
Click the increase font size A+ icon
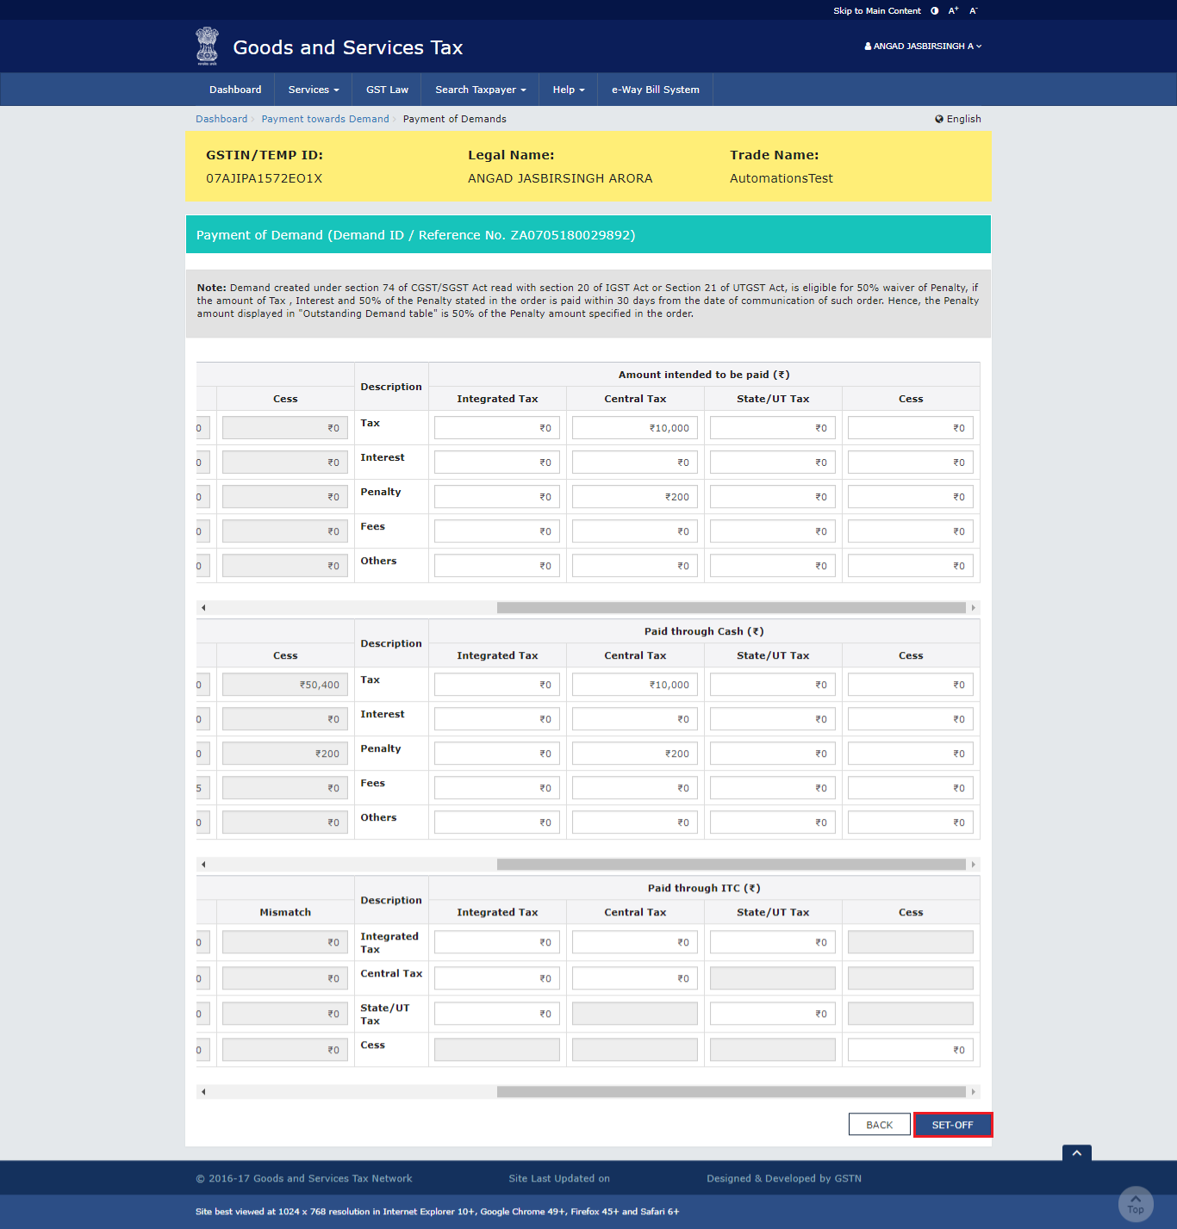pos(953,10)
